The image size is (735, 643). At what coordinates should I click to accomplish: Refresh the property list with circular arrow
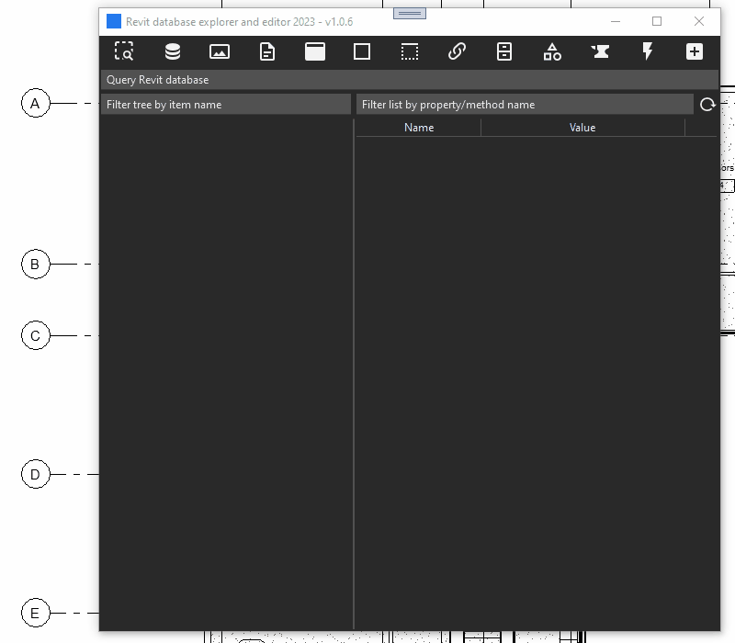(707, 104)
